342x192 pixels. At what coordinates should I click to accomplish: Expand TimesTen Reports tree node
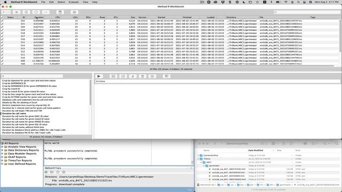pos(2,161)
